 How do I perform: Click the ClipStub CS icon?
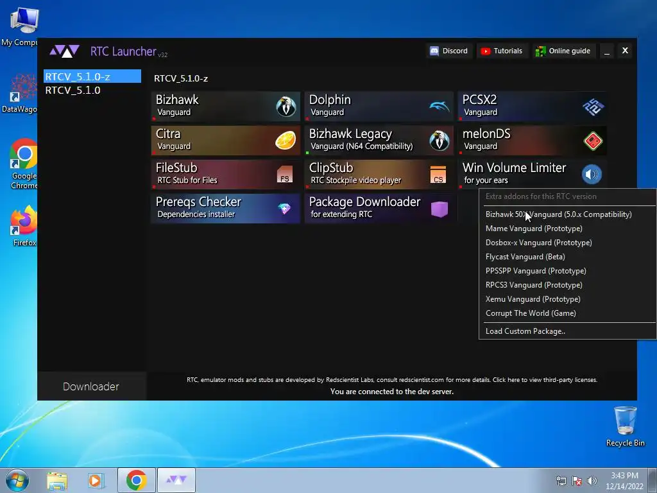(x=438, y=175)
